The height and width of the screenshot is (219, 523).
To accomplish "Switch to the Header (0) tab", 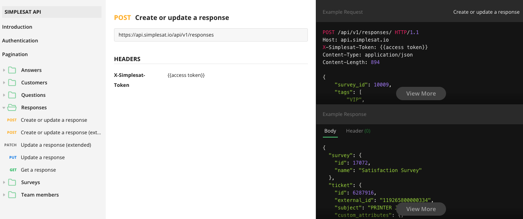I will click(358, 131).
